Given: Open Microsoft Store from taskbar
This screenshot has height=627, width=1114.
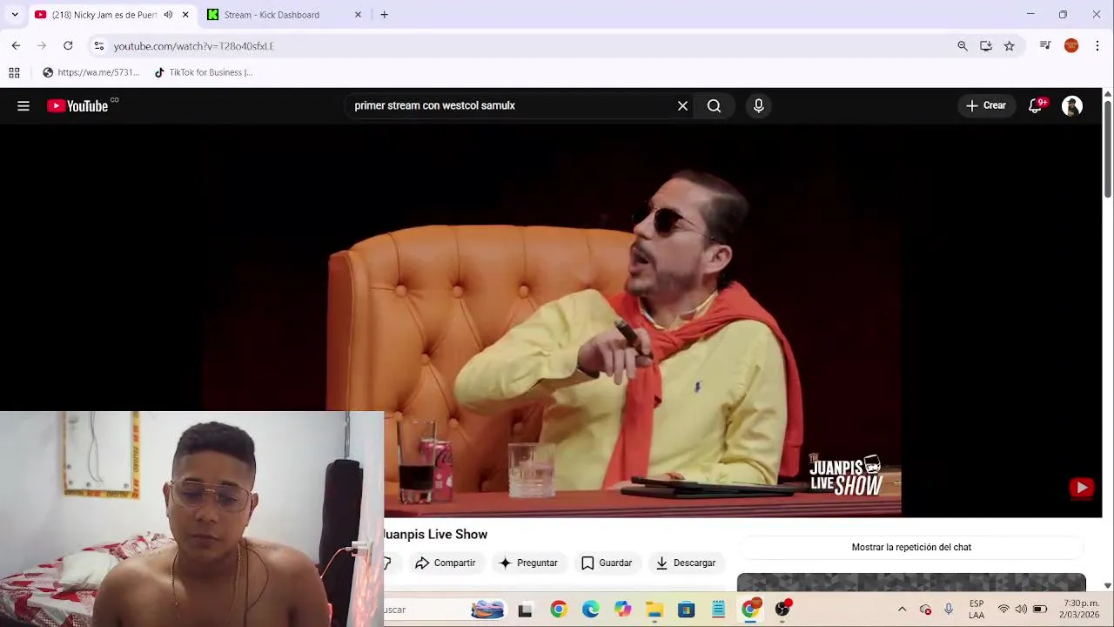Looking at the screenshot, I should (x=687, y=610).
